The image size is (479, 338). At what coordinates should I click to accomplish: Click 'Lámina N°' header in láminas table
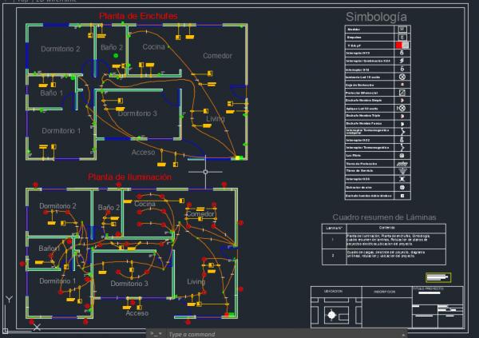[334, 229]
